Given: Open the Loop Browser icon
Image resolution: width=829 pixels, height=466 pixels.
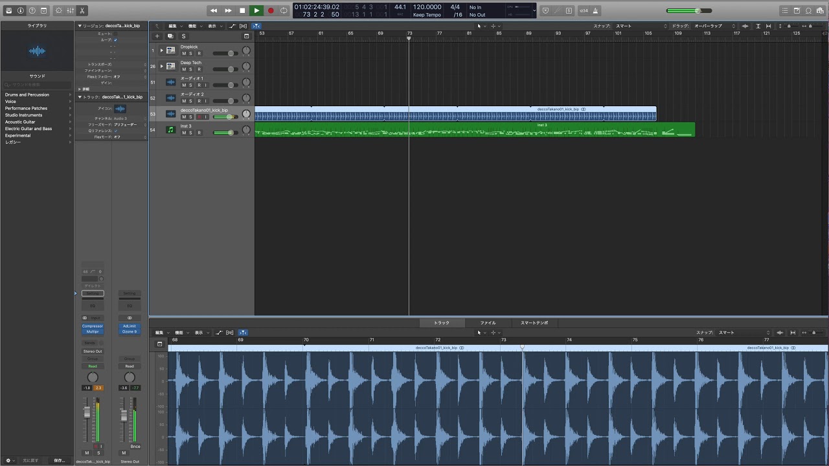Looking at the screenshot, I should 809,10.
